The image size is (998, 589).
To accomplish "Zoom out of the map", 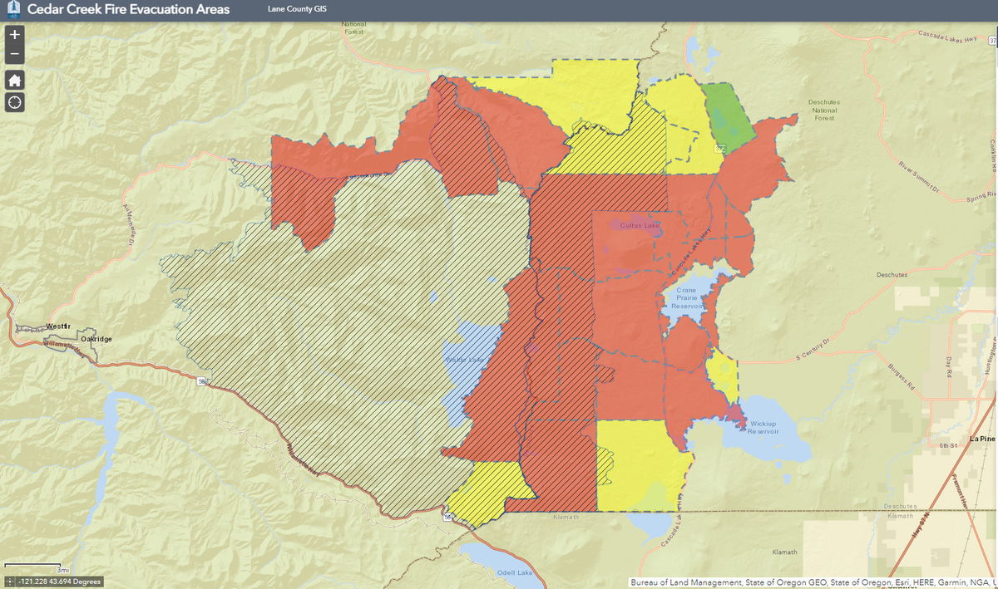I will pyautogui.click(x=15, y=56).
